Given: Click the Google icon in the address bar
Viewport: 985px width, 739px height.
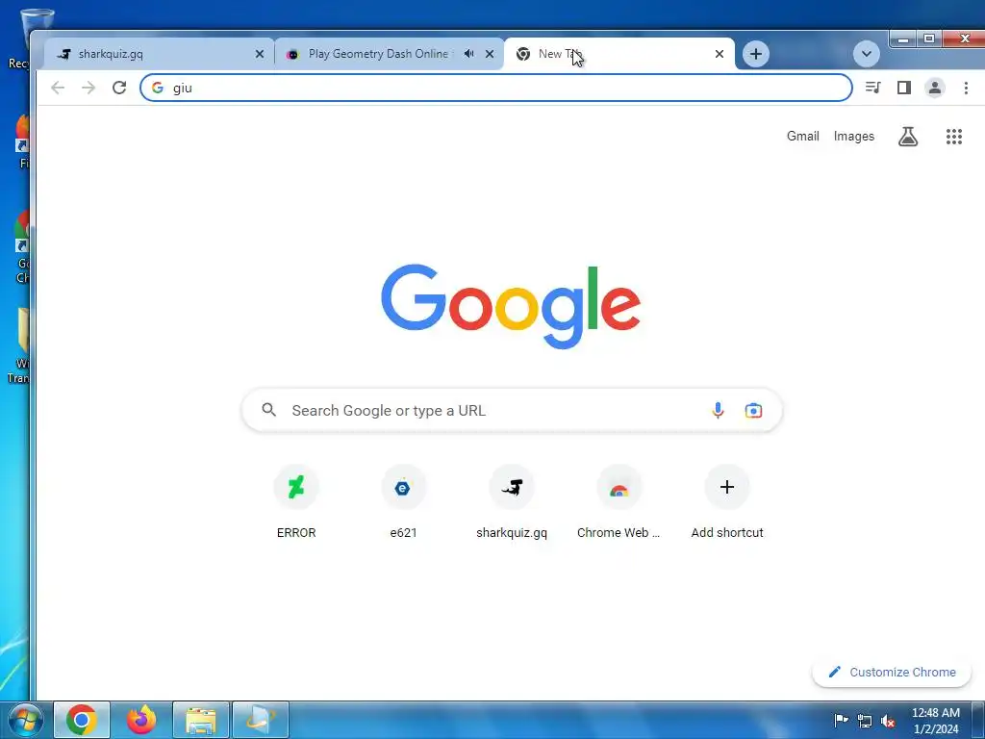Looking at the screenshot, I should click(158, 88).
